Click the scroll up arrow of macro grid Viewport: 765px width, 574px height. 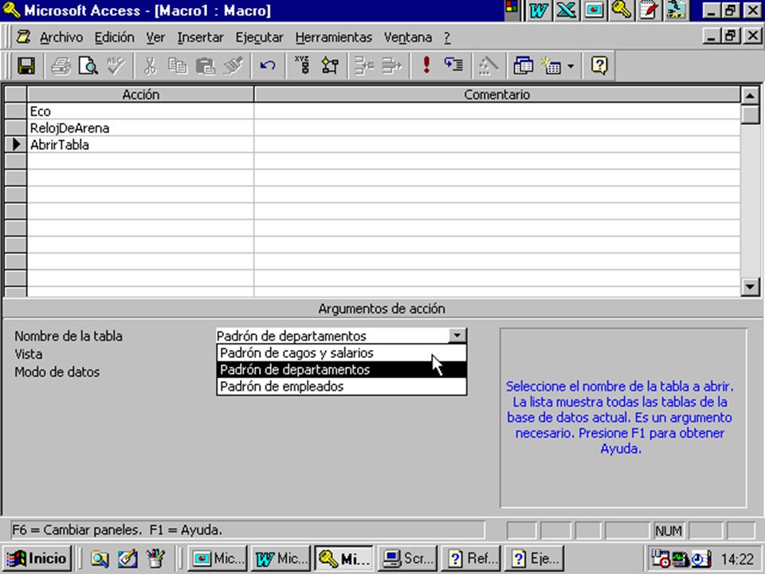(x=750, y=95)
